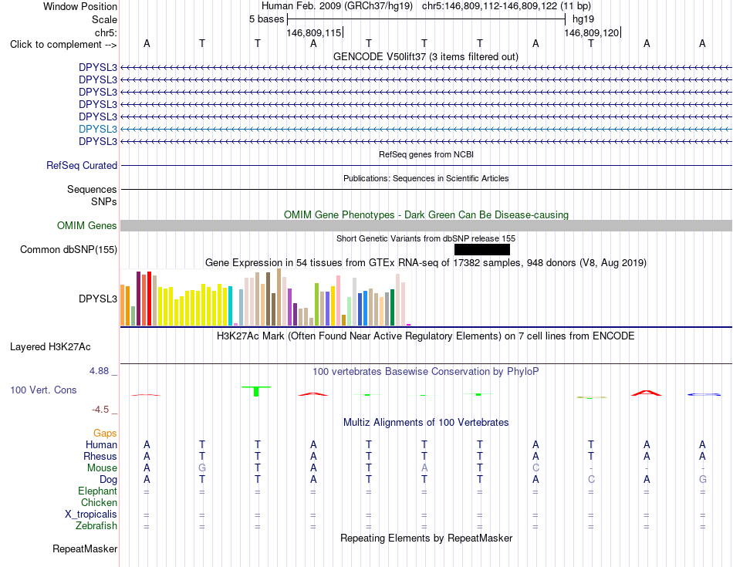Select the Elephant alignment row label
733x567 pixels.
point(97,491)
